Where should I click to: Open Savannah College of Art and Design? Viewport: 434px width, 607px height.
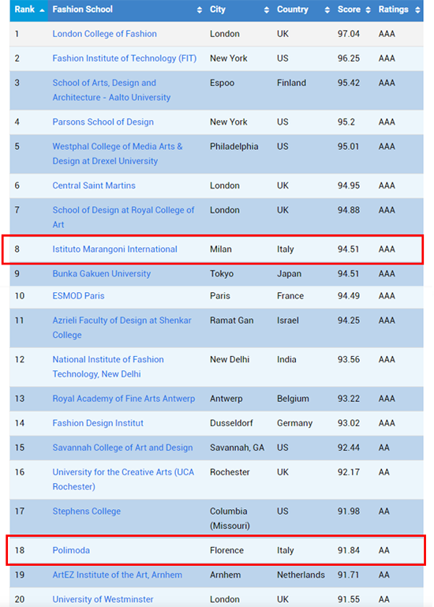click(122, 448)
